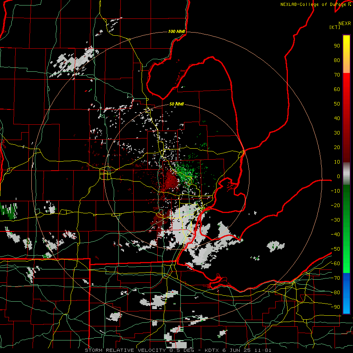
Task: Click the positive 80 value on the velocity legend
Action: coord(337,60)
